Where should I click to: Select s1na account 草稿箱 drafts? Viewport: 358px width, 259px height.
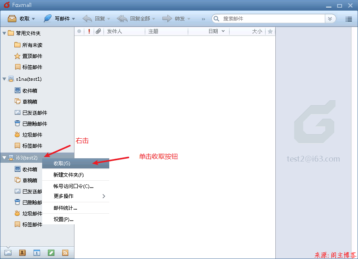[26, 102]
